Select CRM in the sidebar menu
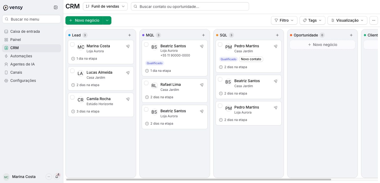The height and width of the screenshot is (183, 380). coord(31,48)
